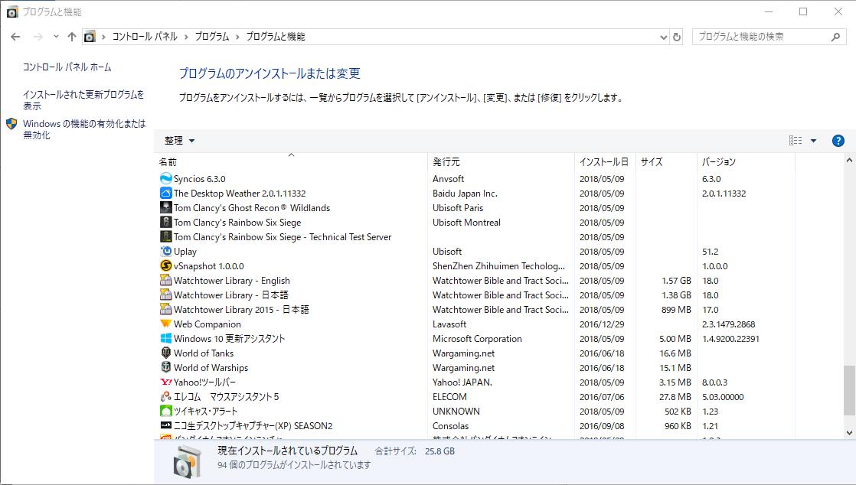Click the change view layout icon
856x485 pixels.
[x=796, y=141]
